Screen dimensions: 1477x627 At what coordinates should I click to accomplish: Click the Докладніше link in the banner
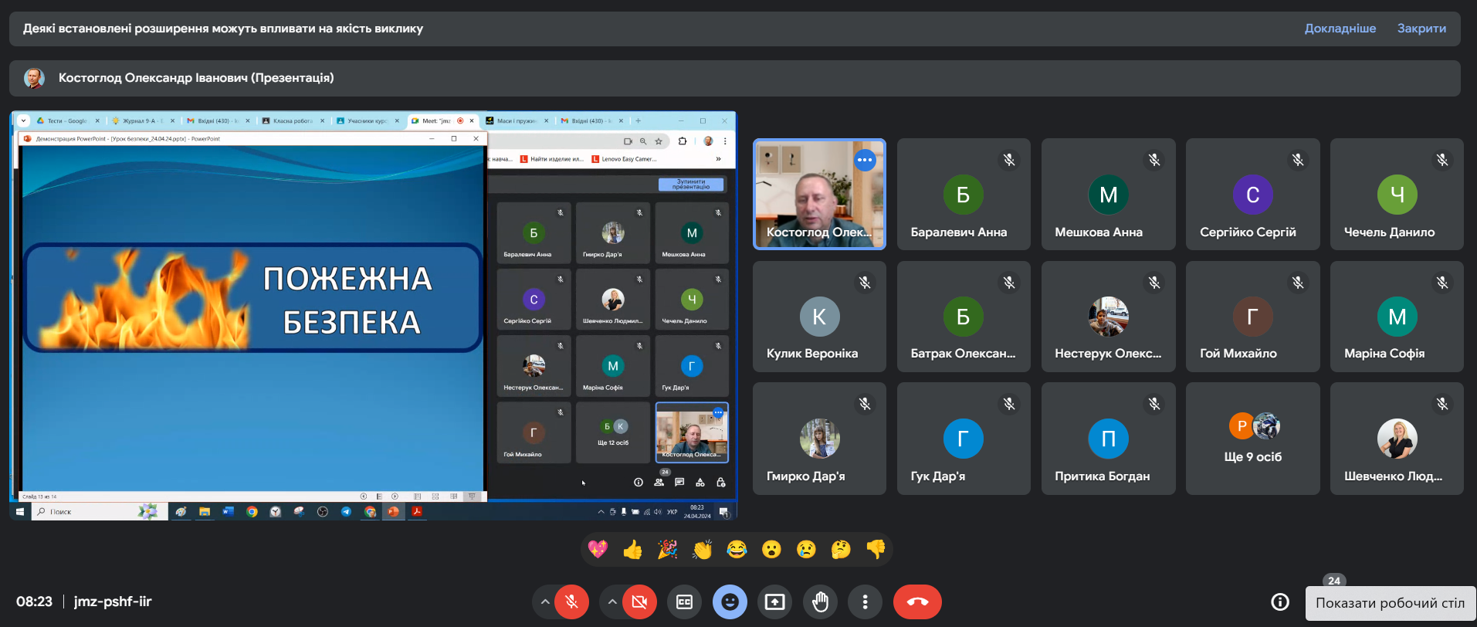click(1340, 29)
